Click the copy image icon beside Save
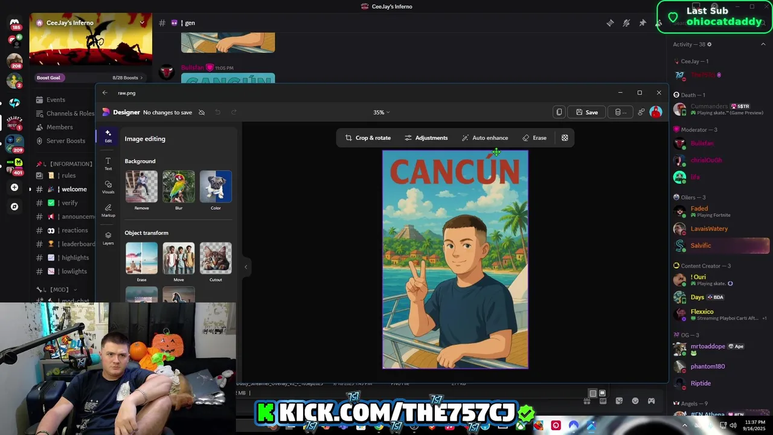 tap(559, 112)
